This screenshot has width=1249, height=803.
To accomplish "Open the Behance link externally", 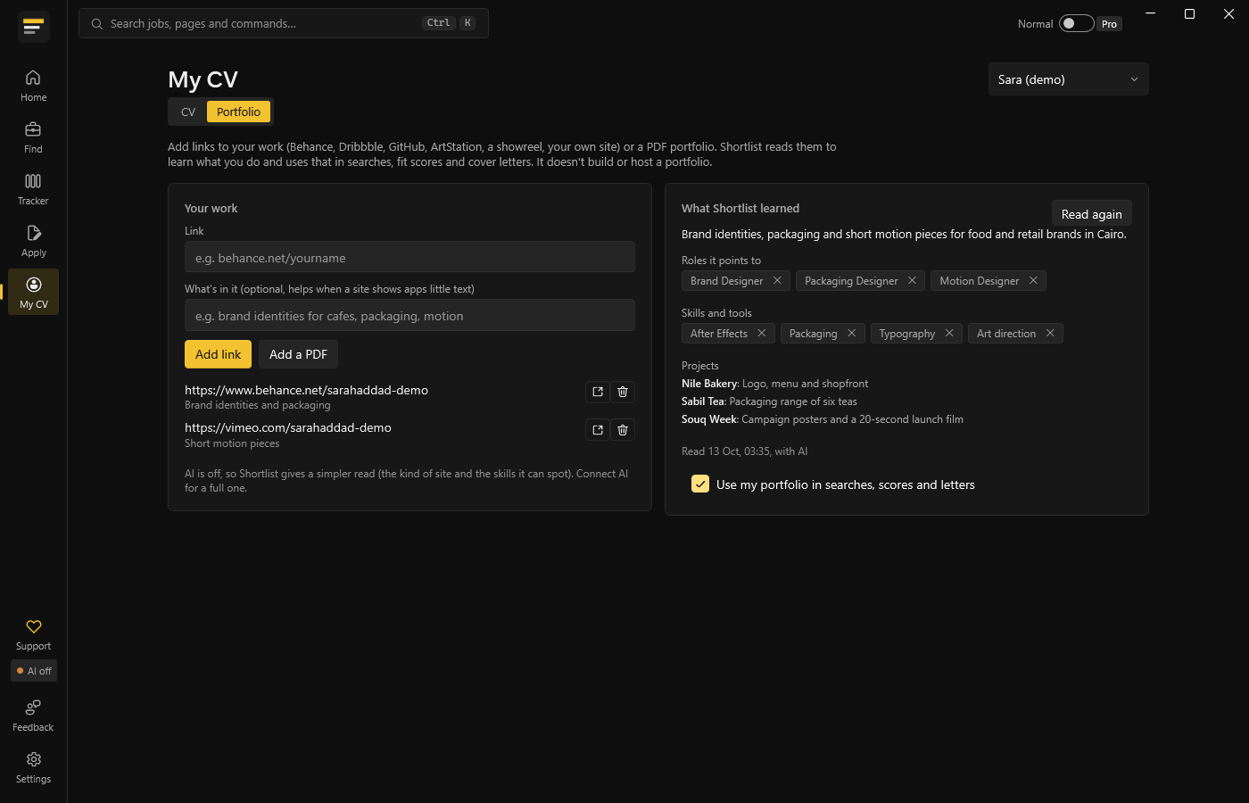I will 598,392.
